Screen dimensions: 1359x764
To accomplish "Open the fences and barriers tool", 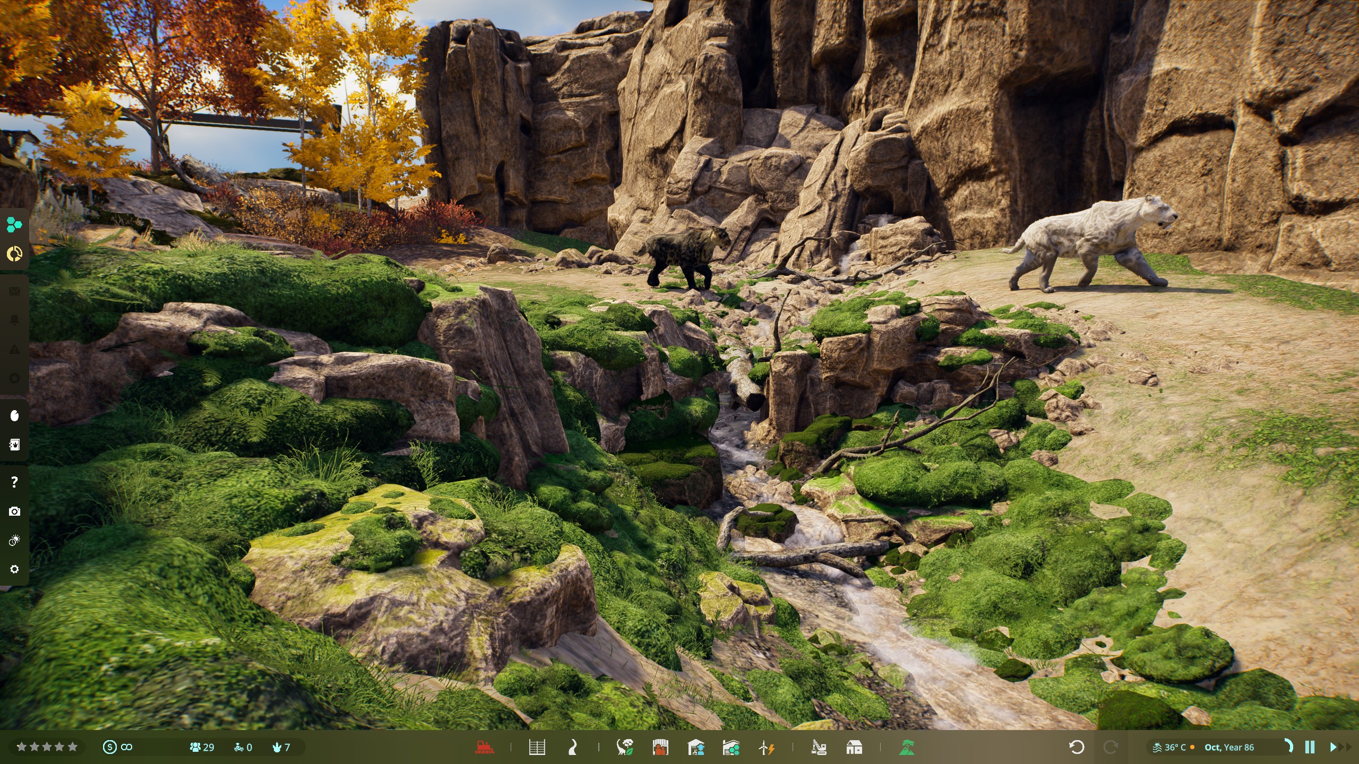I will click(x=537, y=748).
